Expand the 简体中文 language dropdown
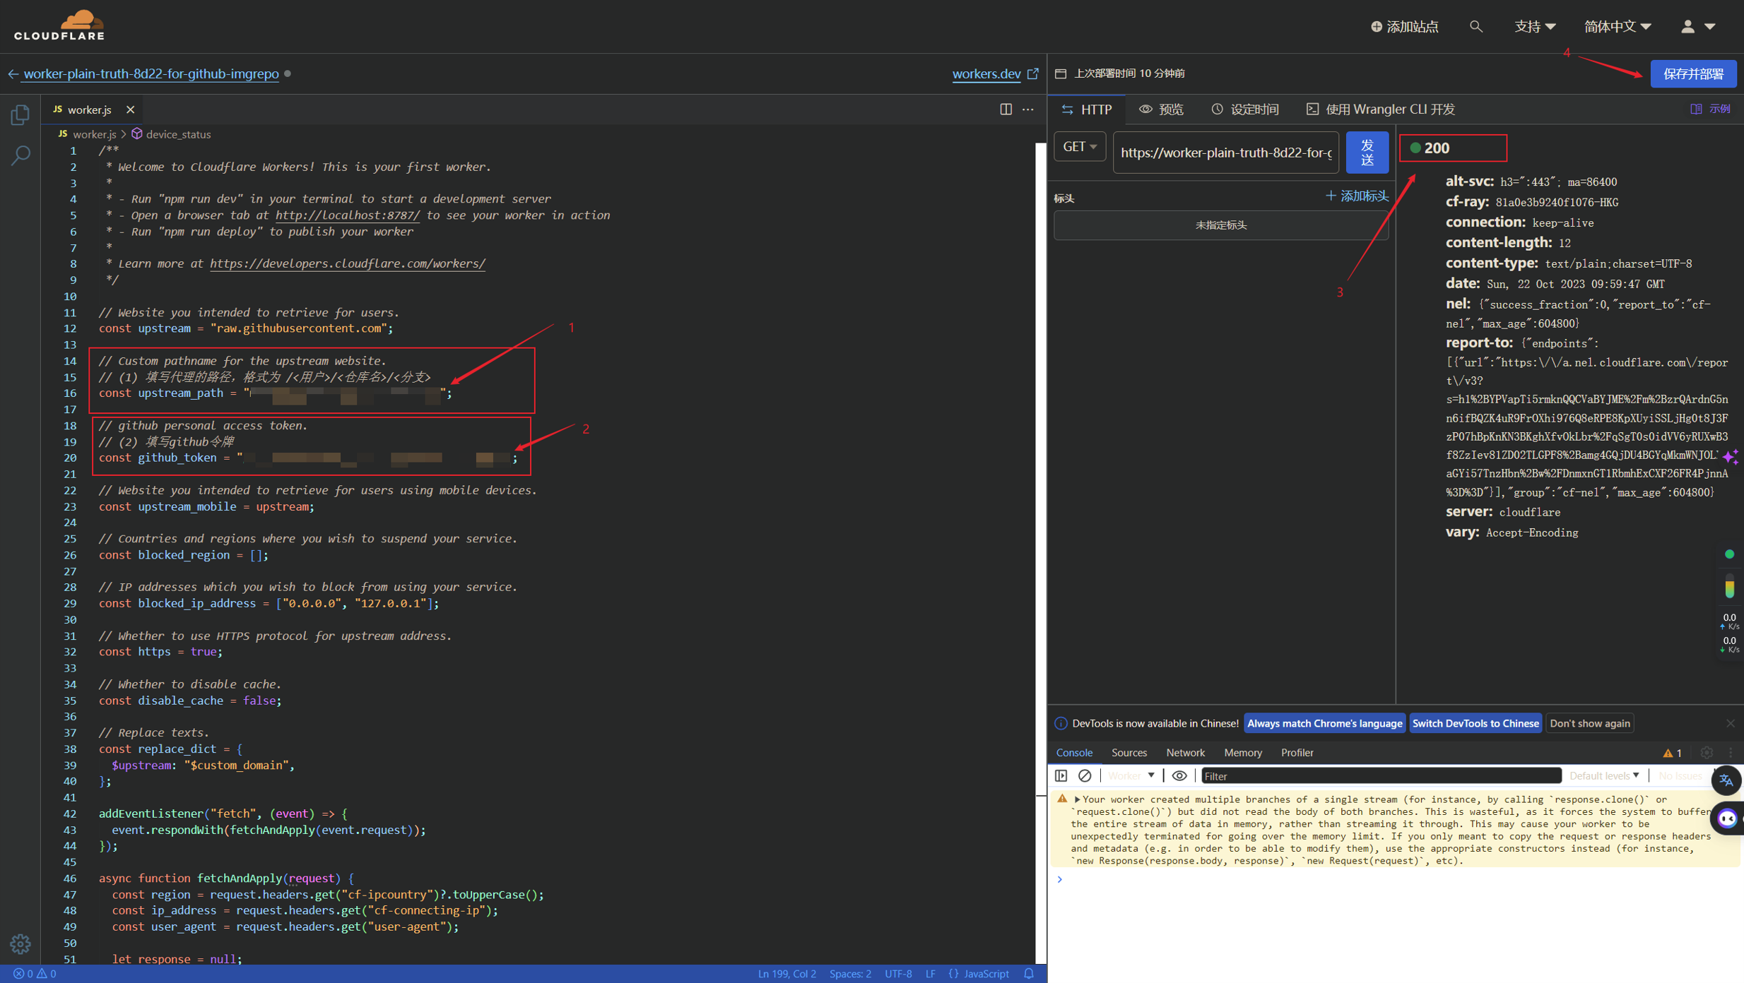Image resolution: width=1744 pixels, height=983 pixels. pyautogui.click(x=1617, y=27)
